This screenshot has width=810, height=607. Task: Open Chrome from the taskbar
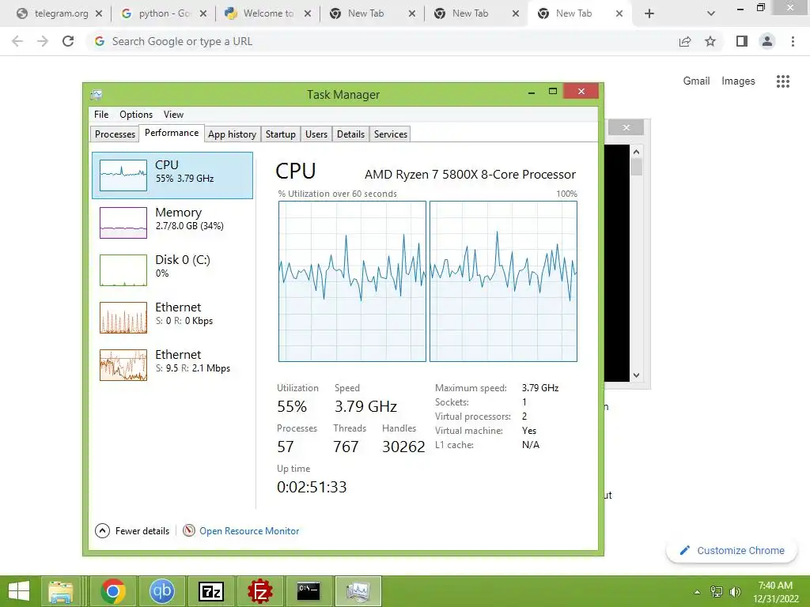(113, 591)
